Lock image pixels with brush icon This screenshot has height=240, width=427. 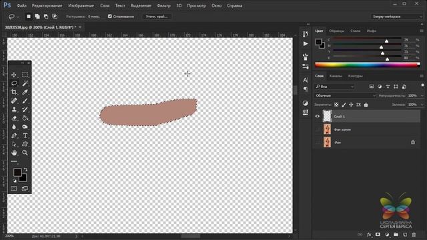pyautogui.click(x=344, y=105)
